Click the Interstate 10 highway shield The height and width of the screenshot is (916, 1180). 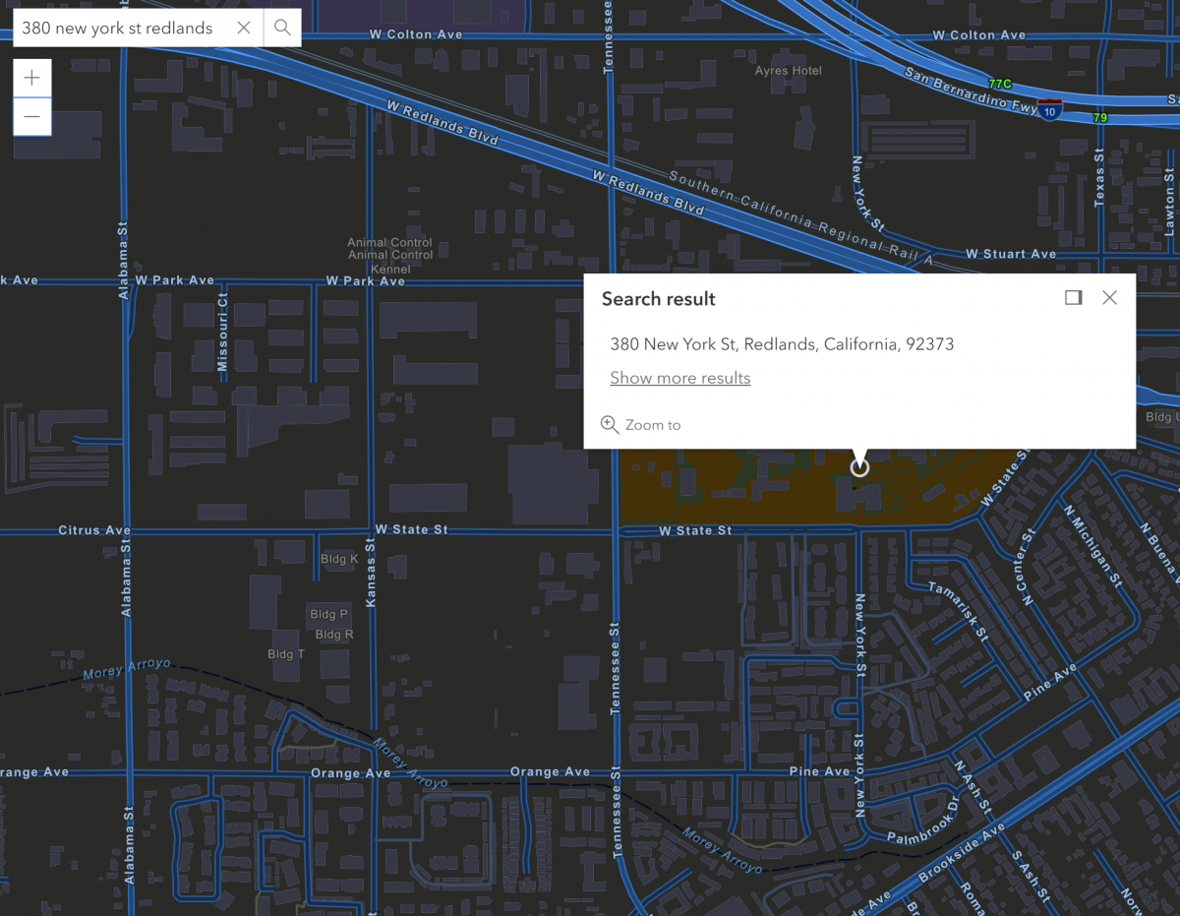coord(1050,108)
